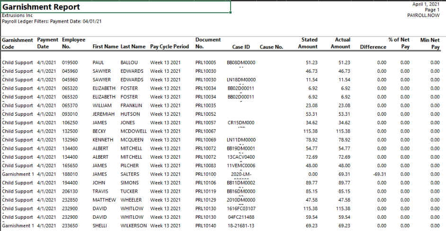Click the last name FRANKLIN
446x231 pixels.
click(x=131, y=105)
